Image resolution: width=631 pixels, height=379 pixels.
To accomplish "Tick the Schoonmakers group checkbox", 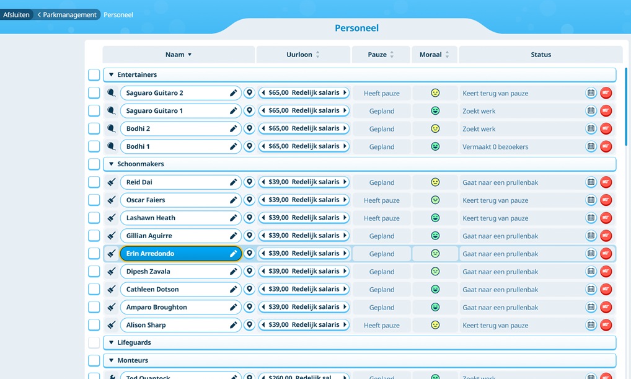I will [x=94, y=164].
